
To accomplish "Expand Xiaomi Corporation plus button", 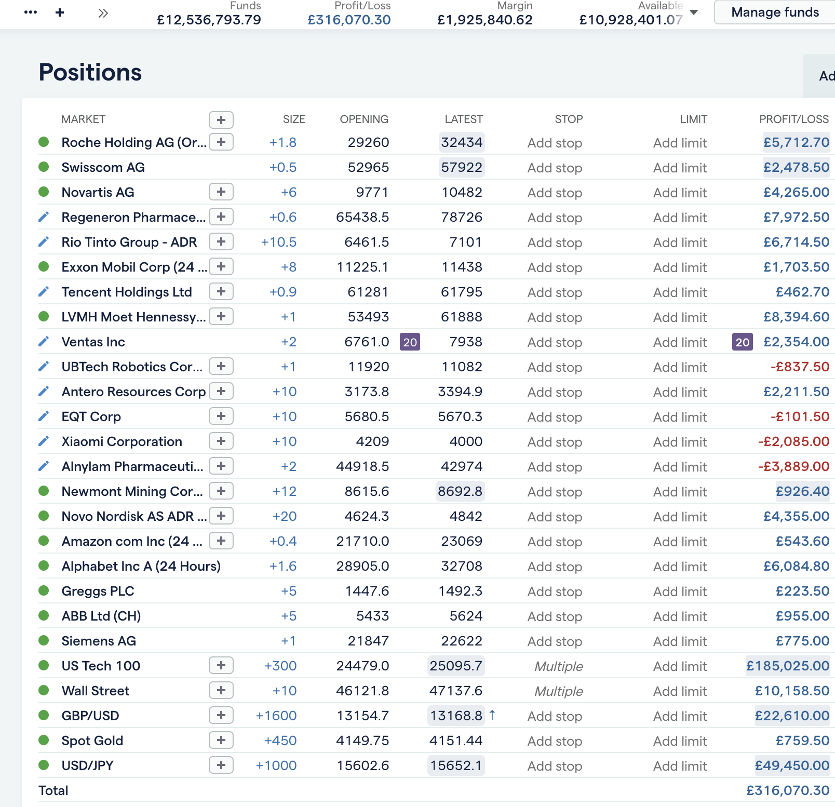I will (x=221, y=441).
